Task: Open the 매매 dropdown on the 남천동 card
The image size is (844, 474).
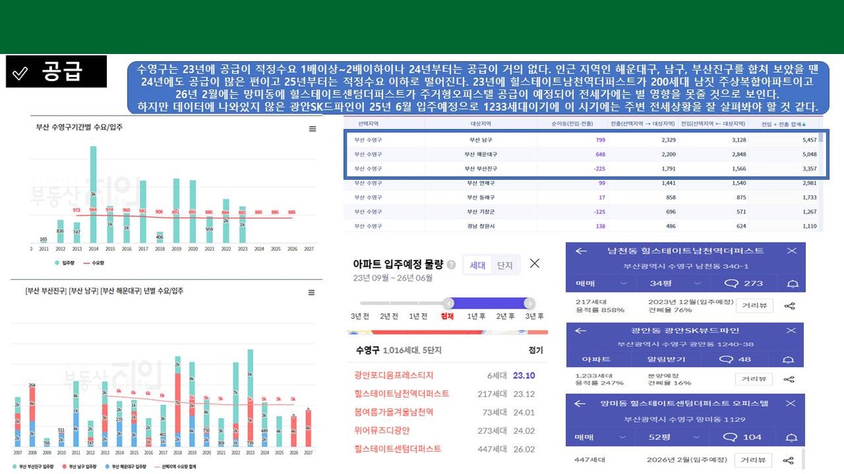Action: pyautogui.click(x=601, y=283)
